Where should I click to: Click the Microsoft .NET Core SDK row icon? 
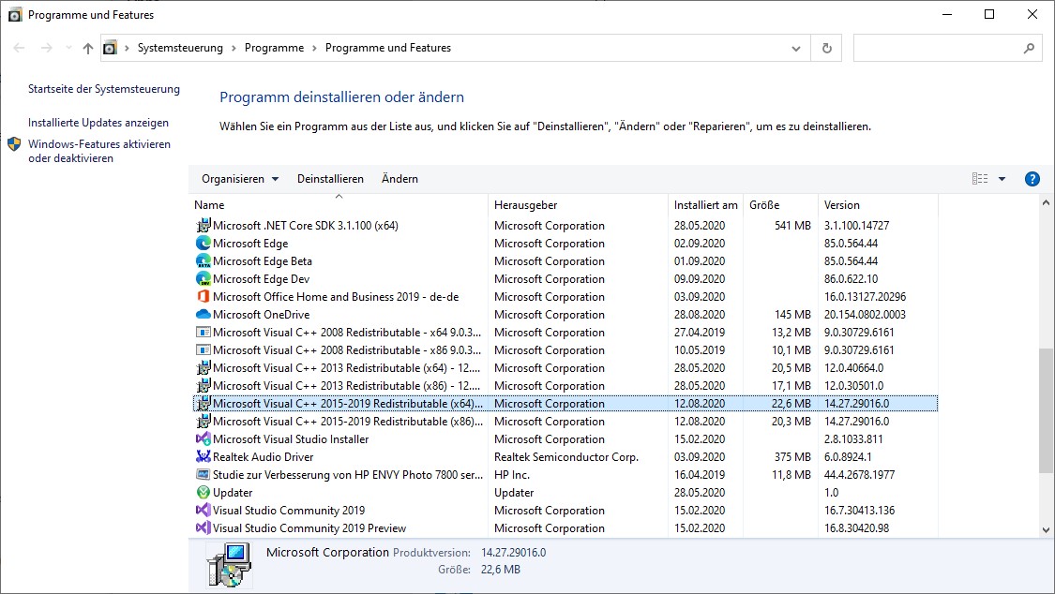tap(203, 225)
